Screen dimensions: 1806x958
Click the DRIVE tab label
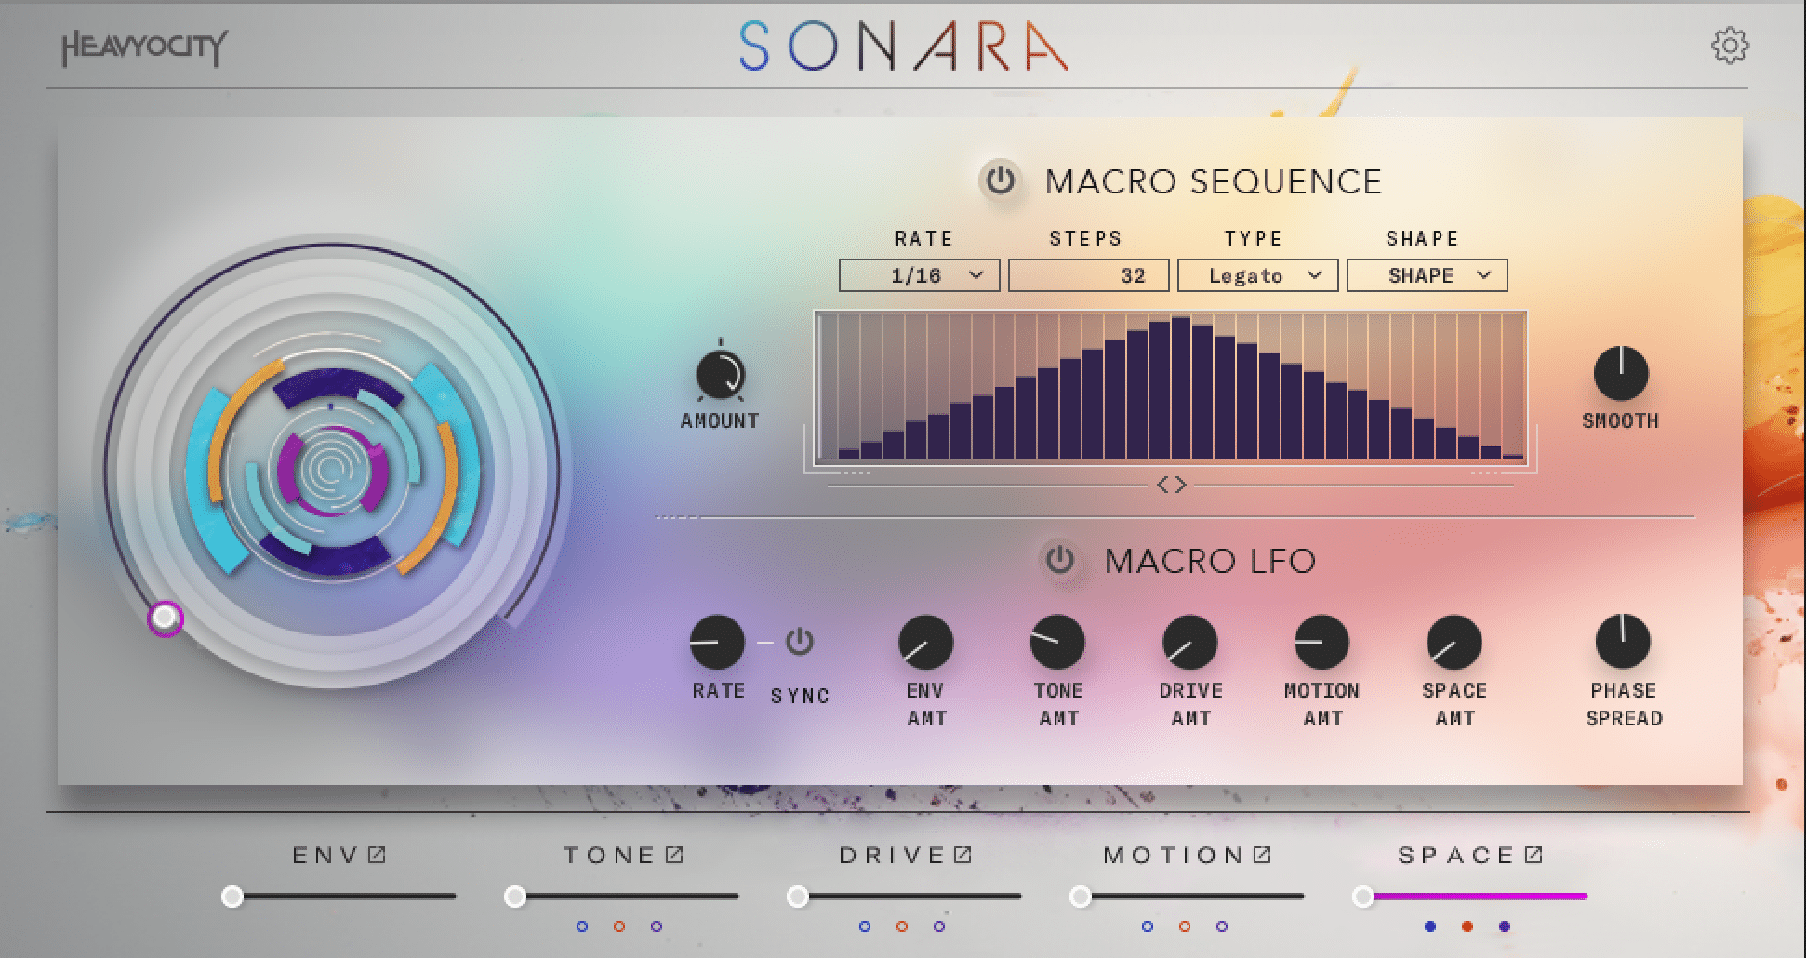coord(892,855)
